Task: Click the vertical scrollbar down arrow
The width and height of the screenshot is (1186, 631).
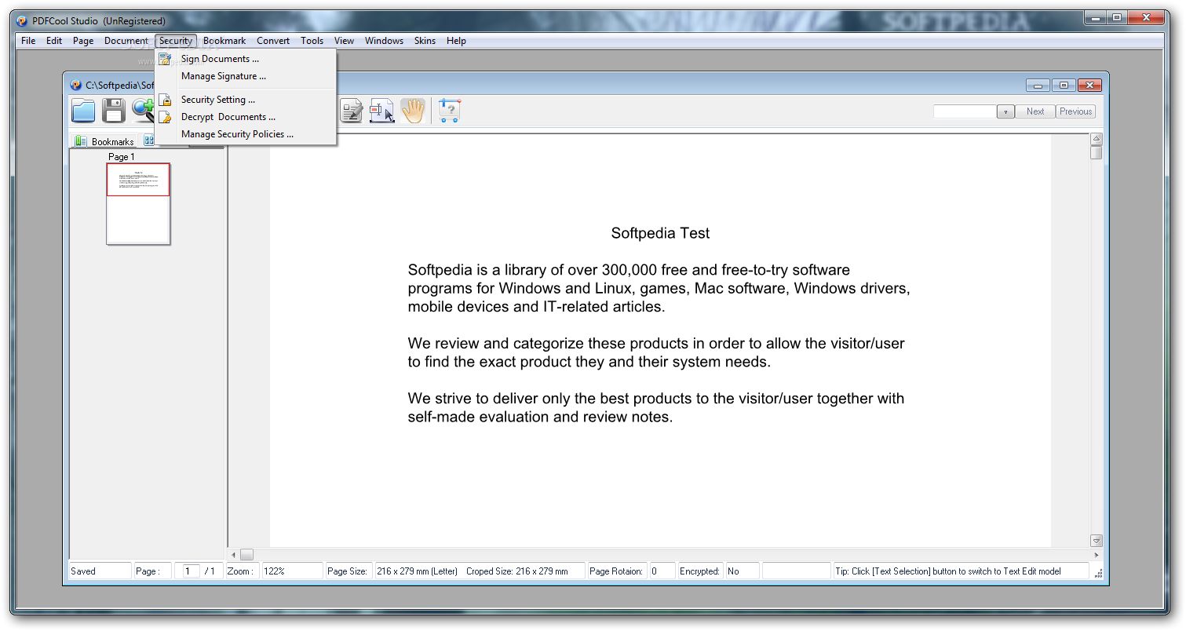Action: pos(1097,541)
